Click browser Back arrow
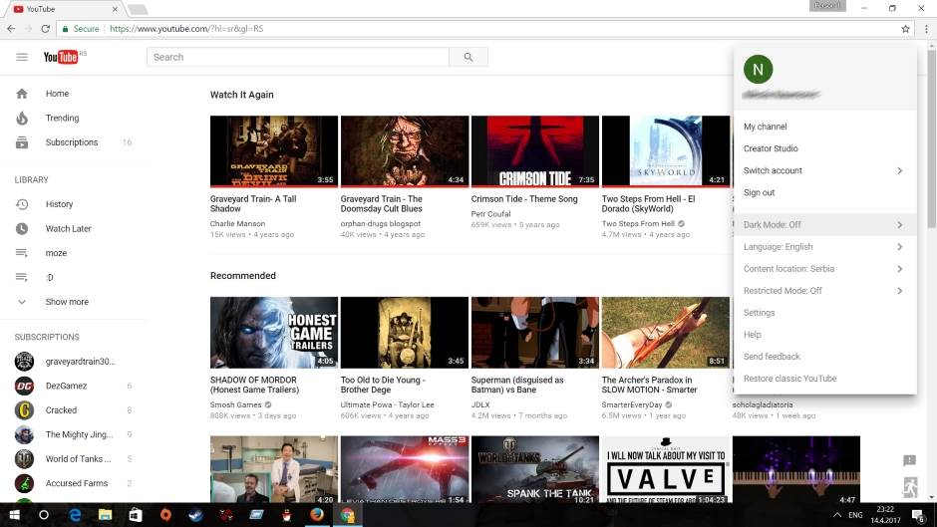The width and height of the screenshot is (937, 527). (11, 28)
